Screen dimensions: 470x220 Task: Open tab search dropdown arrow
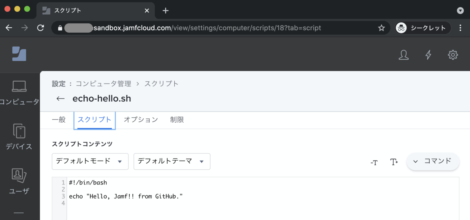[x=461, y=11]
